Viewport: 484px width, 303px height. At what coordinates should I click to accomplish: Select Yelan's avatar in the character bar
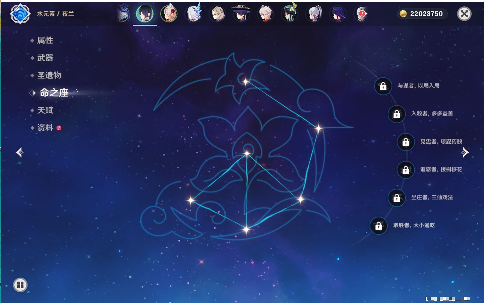coord(145,14)
